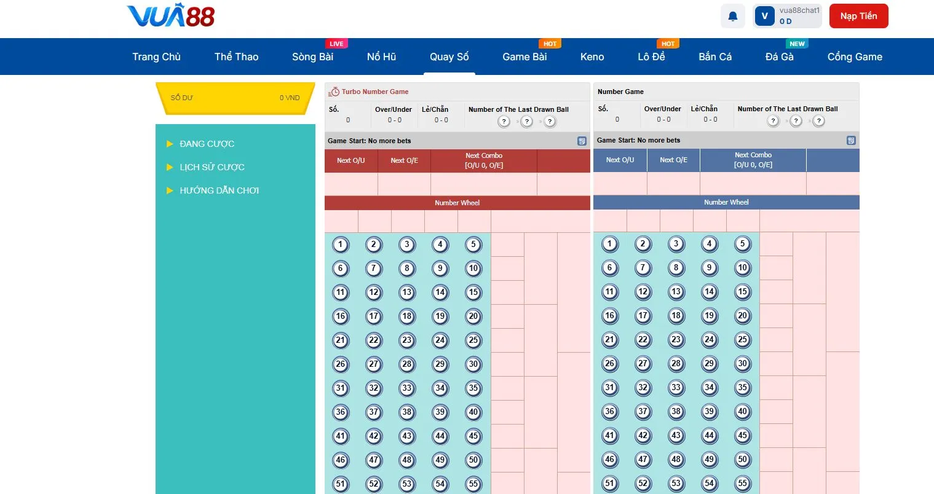Click Number Wheel header in Turbo game
The width and height of the screenshot is (934, 494).
[457, 203]
